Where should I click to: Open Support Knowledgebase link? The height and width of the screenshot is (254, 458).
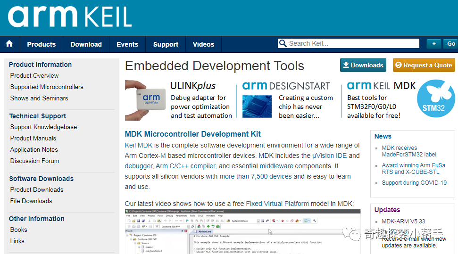pyautogui.click(x=43, y=127)
